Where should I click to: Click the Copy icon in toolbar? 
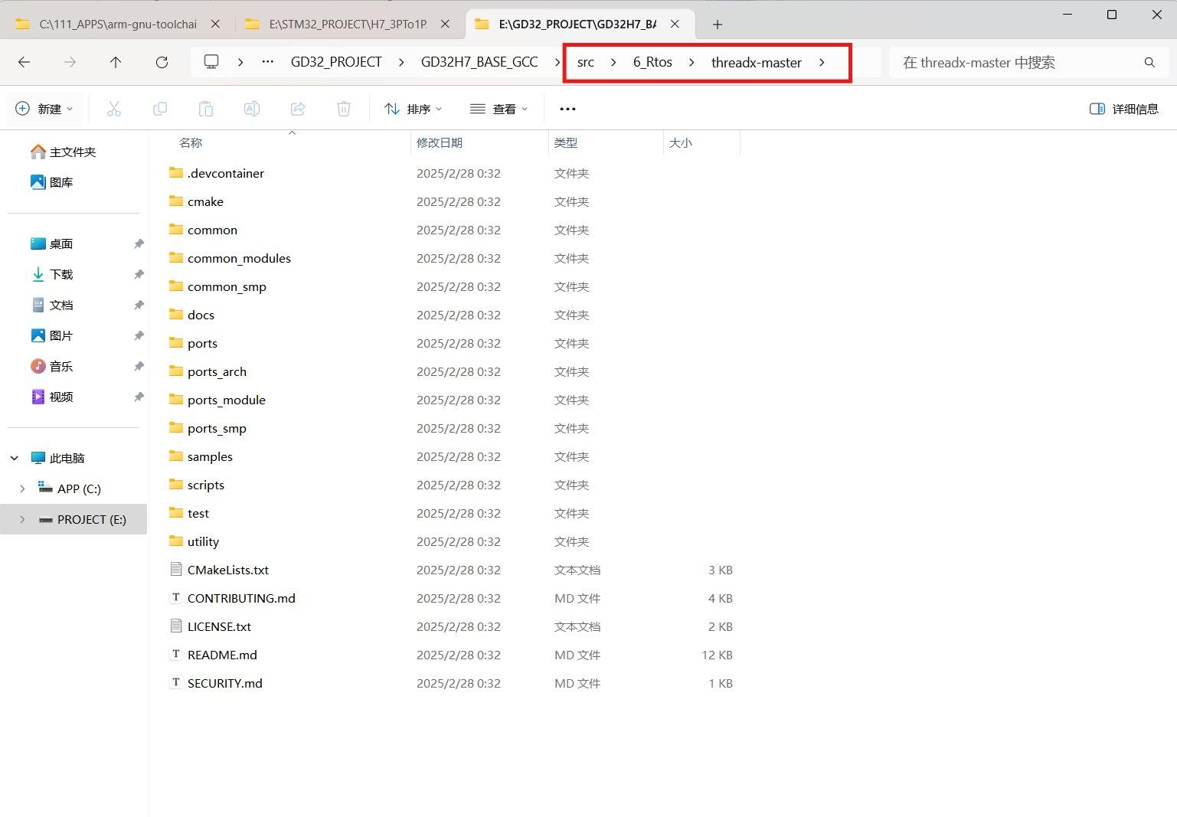click(x=160, y=109)
